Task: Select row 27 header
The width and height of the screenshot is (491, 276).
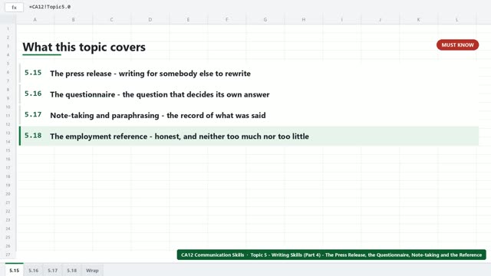Action: coord(8,255)
